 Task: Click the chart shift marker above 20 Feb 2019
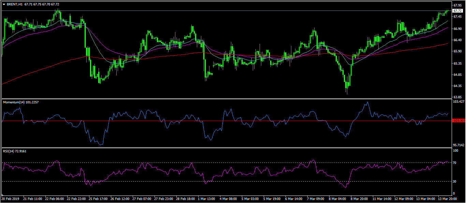2,195
